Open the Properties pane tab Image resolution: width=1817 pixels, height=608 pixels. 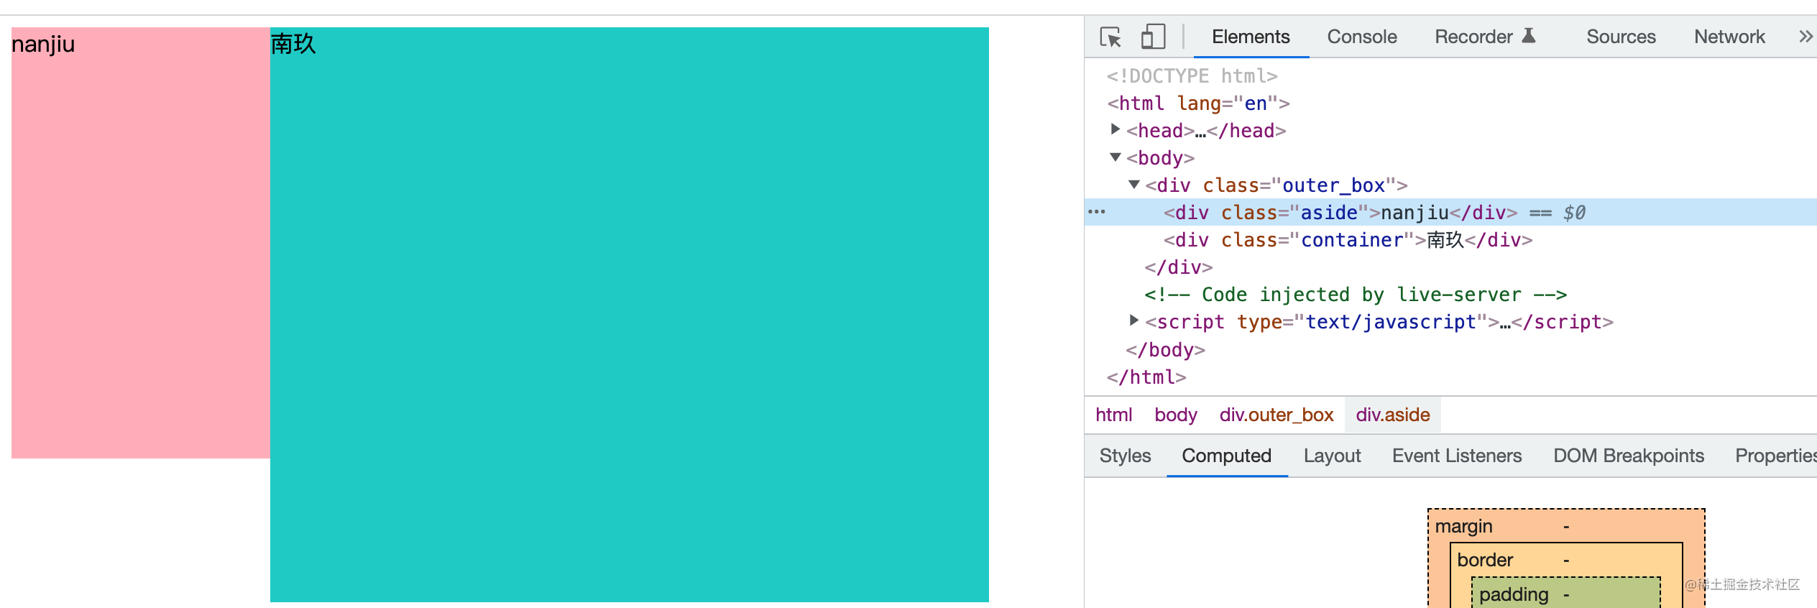click(x=1775, y=456)
